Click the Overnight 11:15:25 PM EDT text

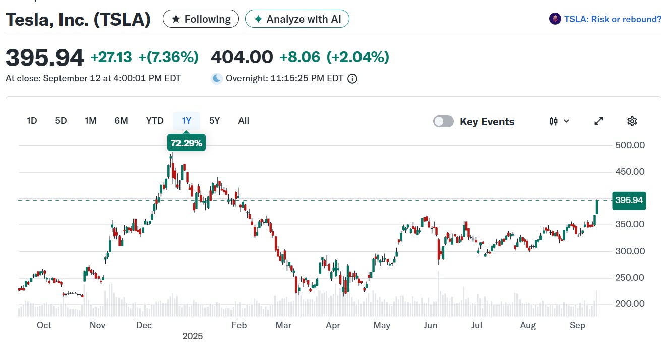pyautogui.click(x=284, y=78)
